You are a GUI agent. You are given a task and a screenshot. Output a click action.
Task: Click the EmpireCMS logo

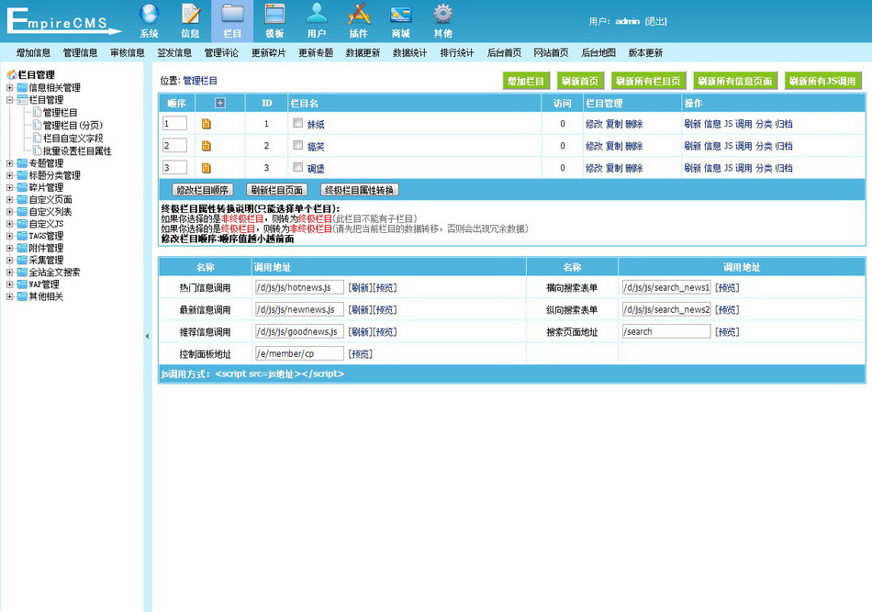tap(62, 21)
